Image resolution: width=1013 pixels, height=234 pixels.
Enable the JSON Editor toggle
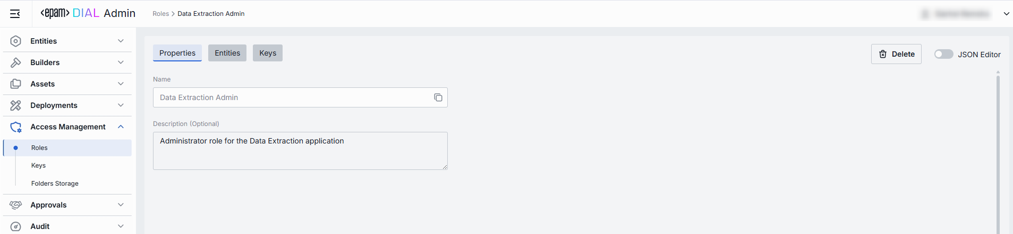pos(943,54)
